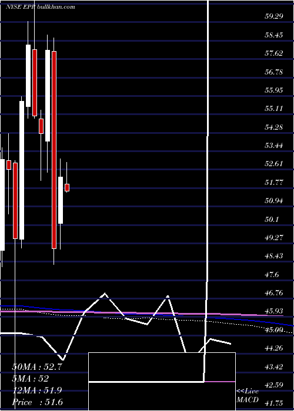This screenshot has width=294, height=411.
Task: Click the 44.26 price axis value
Action: [x=274, y=348]
